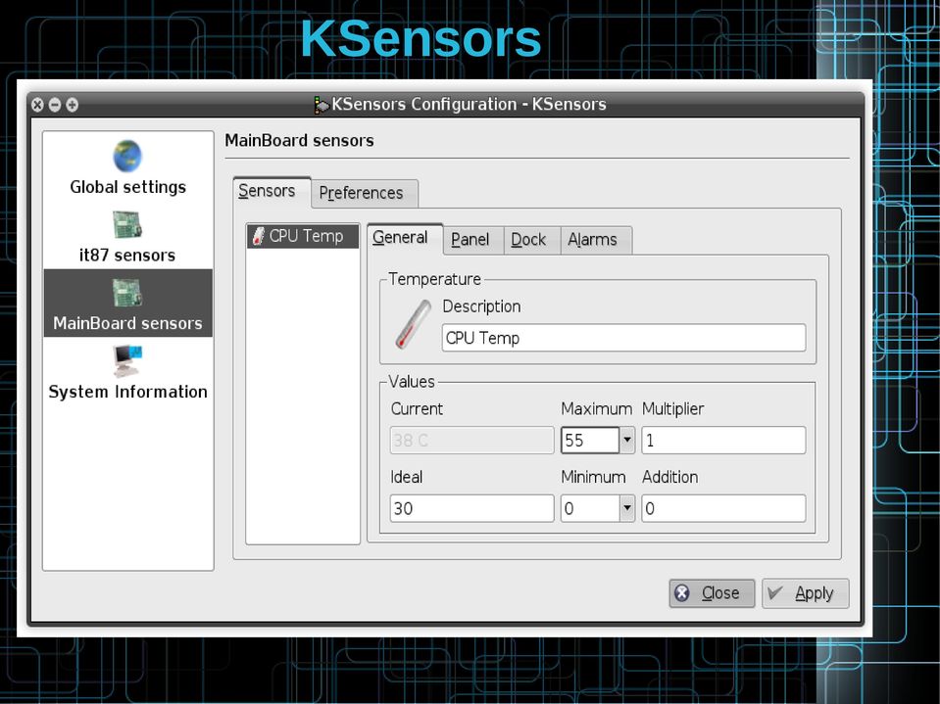This screenshot has height=704, width=940.
Task: Minimize the KSensors Configuration window
Action: (55, 105)
